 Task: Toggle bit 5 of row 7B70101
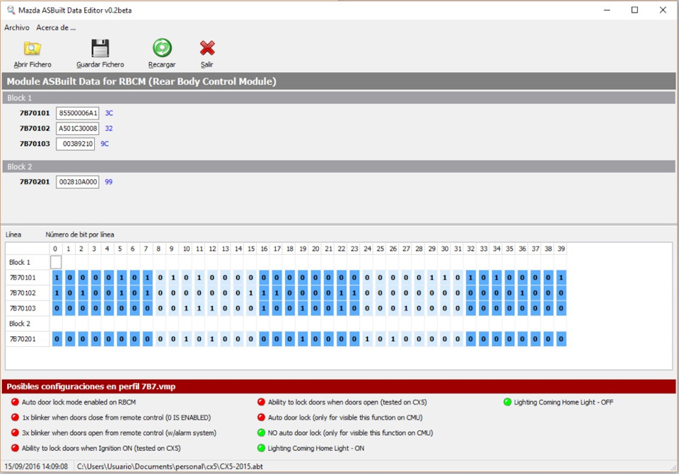(121, 278)
